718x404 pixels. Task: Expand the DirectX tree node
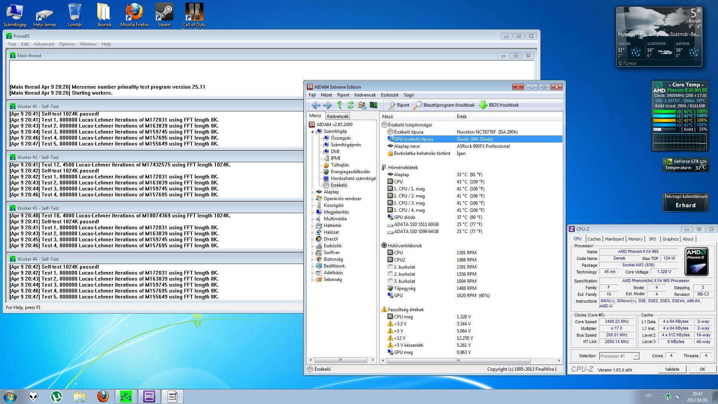pyautogui.click(x=313, y=239)
